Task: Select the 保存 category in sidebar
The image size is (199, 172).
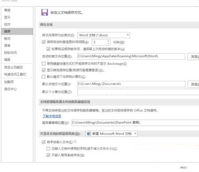Action: [17, 32]
